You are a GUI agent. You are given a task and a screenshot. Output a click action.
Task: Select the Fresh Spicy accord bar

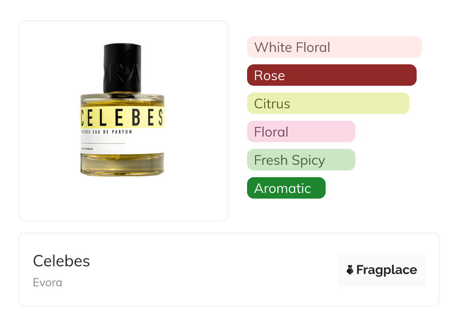point(301,160)
